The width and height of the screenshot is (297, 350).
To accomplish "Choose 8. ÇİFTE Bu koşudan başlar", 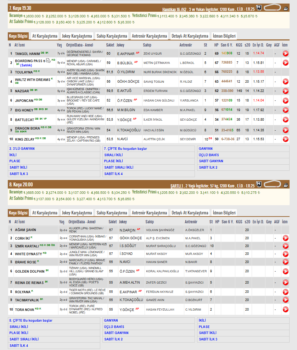I will pyautogui.click(x=31, y=321).
